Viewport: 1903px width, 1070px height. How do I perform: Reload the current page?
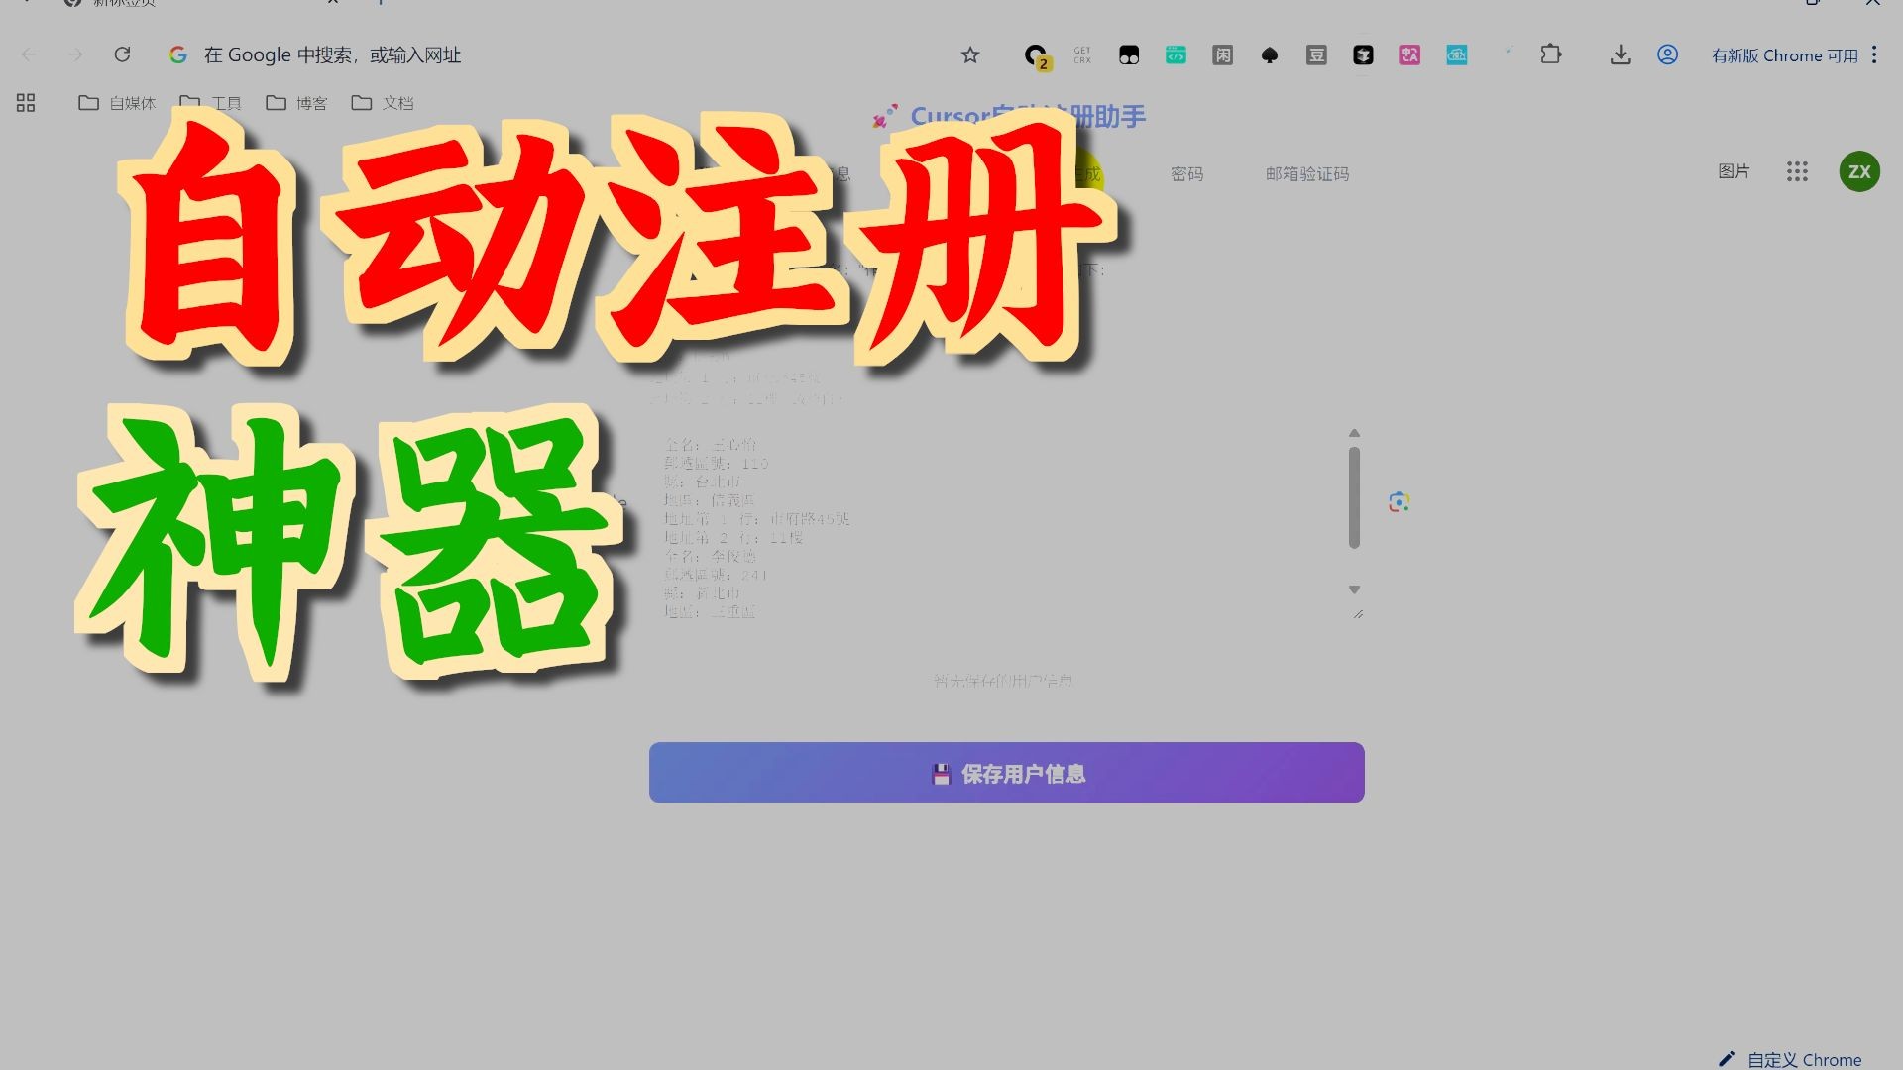pos(122,55)
